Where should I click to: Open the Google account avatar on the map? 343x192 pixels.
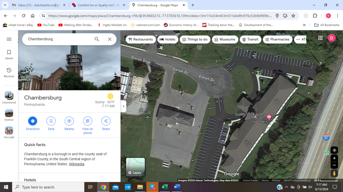(332, 38)
